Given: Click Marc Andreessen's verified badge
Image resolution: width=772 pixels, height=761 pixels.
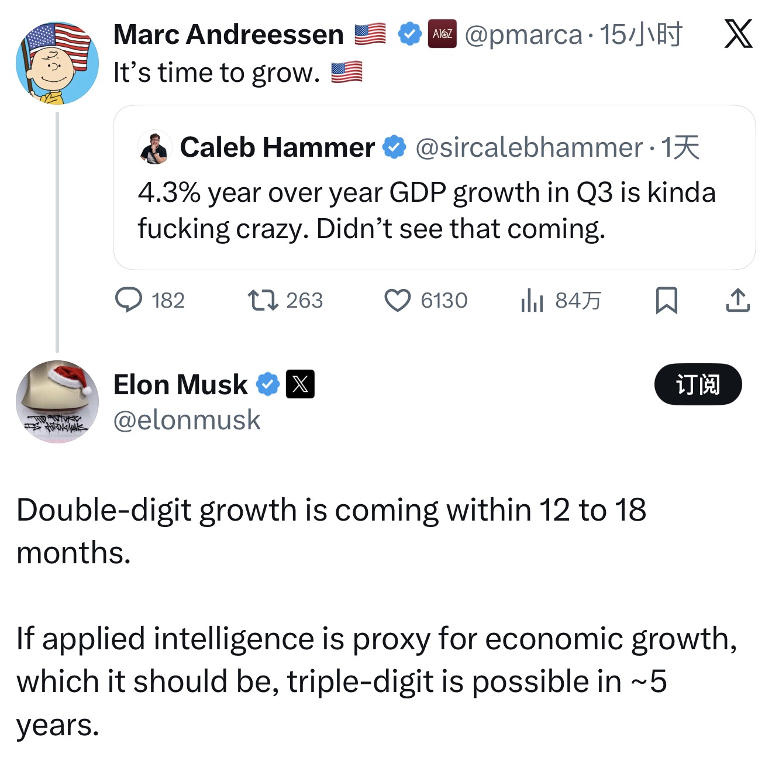Looking at the screenshot, I should pyautogui.click(x=409, y=34).
